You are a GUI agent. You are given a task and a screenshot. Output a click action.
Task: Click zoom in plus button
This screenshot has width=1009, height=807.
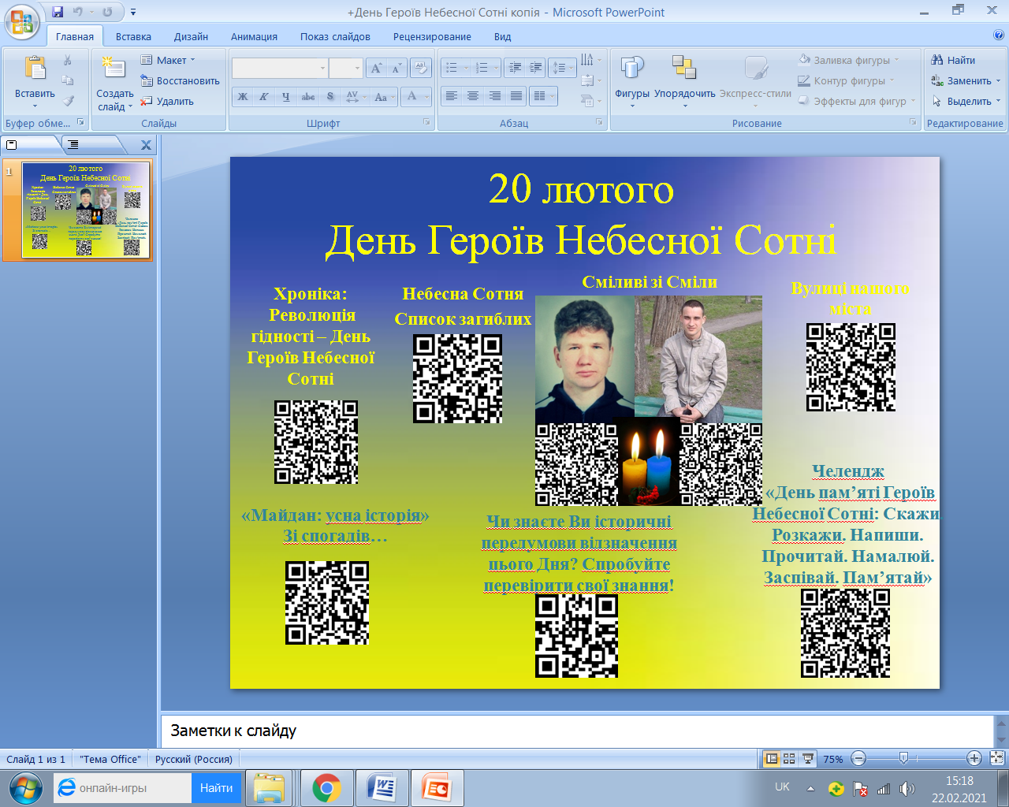[x=974, y=758]
